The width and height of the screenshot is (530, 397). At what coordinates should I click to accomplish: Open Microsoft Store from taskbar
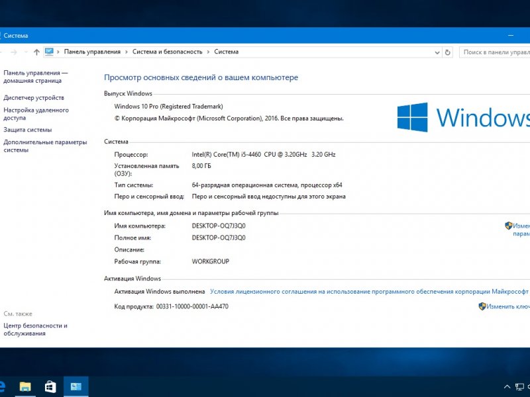coord(50,386)
